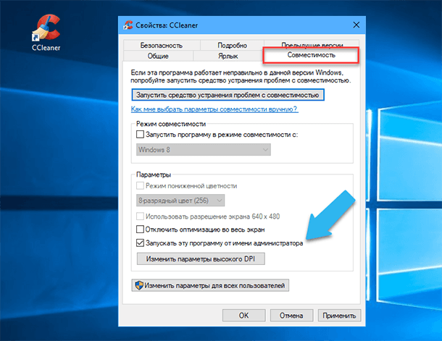Image resolution: width=442 pixels, height=341 pixels.
Task: Confirm with the OK button
Action: point(244,316)
